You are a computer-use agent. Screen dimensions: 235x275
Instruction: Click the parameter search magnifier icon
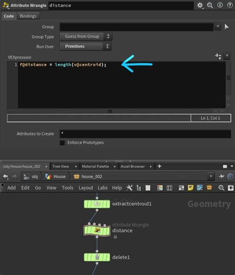coord(210,5)
